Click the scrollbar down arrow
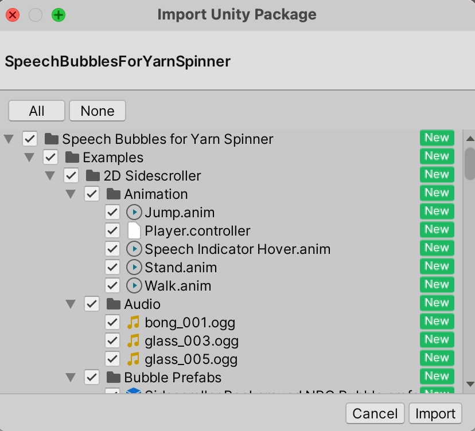 point(470,383)
